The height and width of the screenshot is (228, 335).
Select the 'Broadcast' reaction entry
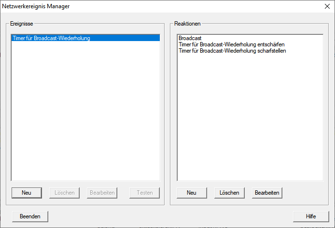point(190,38)
